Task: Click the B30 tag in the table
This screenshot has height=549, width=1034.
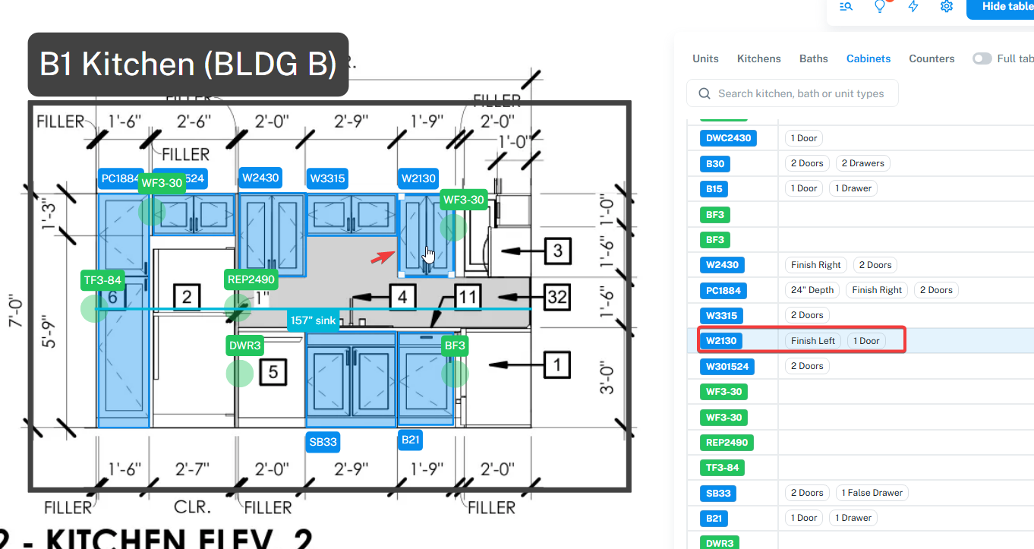Action: pyautogui.click(x=715, y=163)
